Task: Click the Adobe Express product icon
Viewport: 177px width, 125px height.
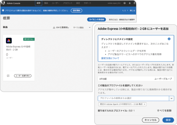Action: pos(9,41)
